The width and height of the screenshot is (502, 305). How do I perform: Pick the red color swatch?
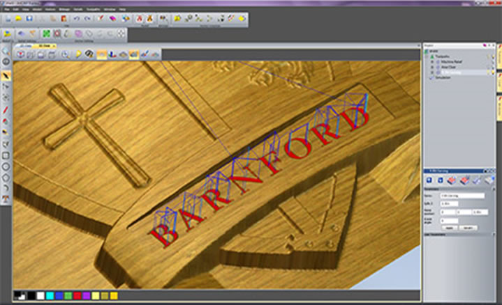pos(77,296)
